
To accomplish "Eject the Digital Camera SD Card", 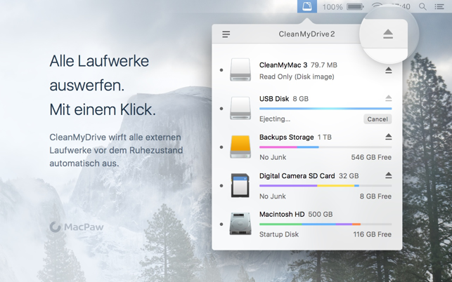I will coord(388,175).
